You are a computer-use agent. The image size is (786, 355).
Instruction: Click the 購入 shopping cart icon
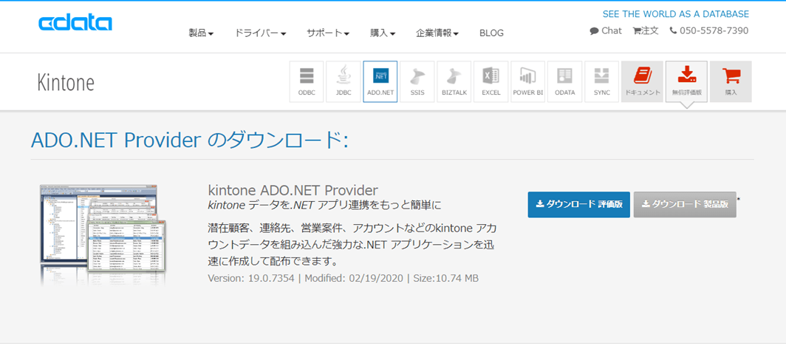tap(731, 81)
